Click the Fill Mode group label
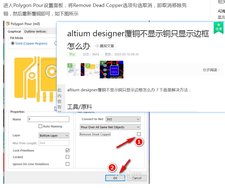Viewport: 225px width, 188px height. coord(16,38)
